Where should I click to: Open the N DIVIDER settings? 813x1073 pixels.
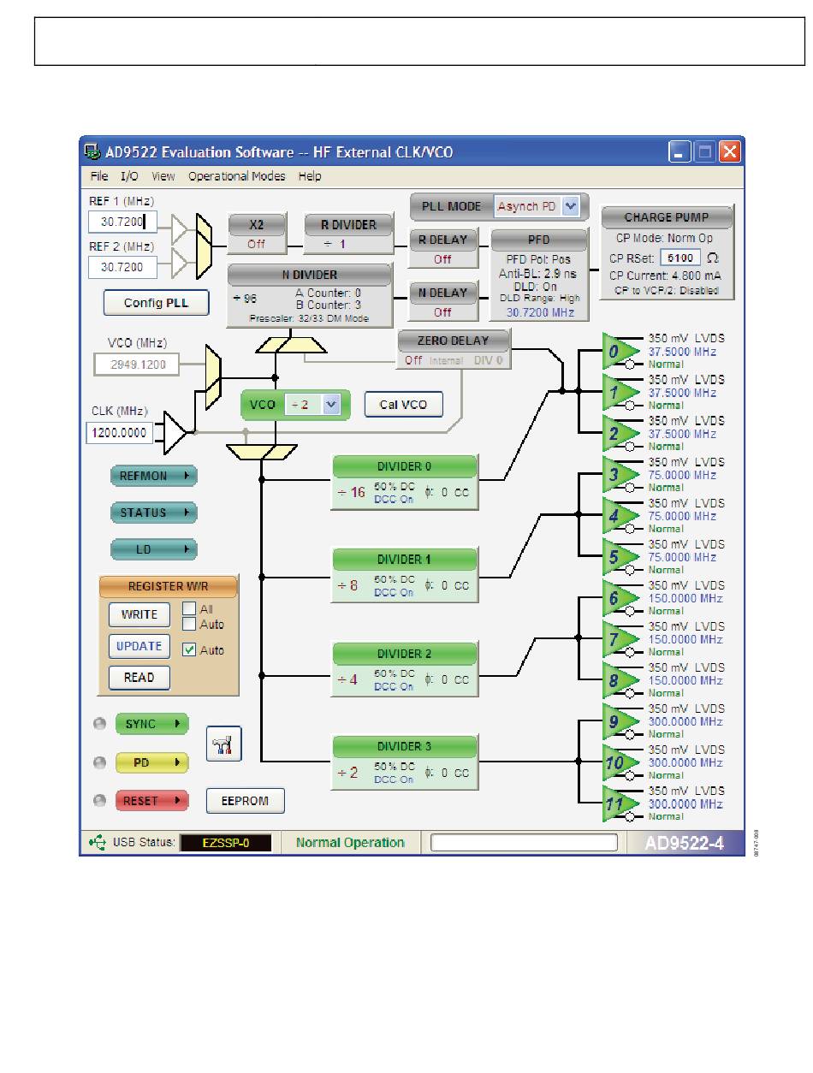tap(309, 296)
